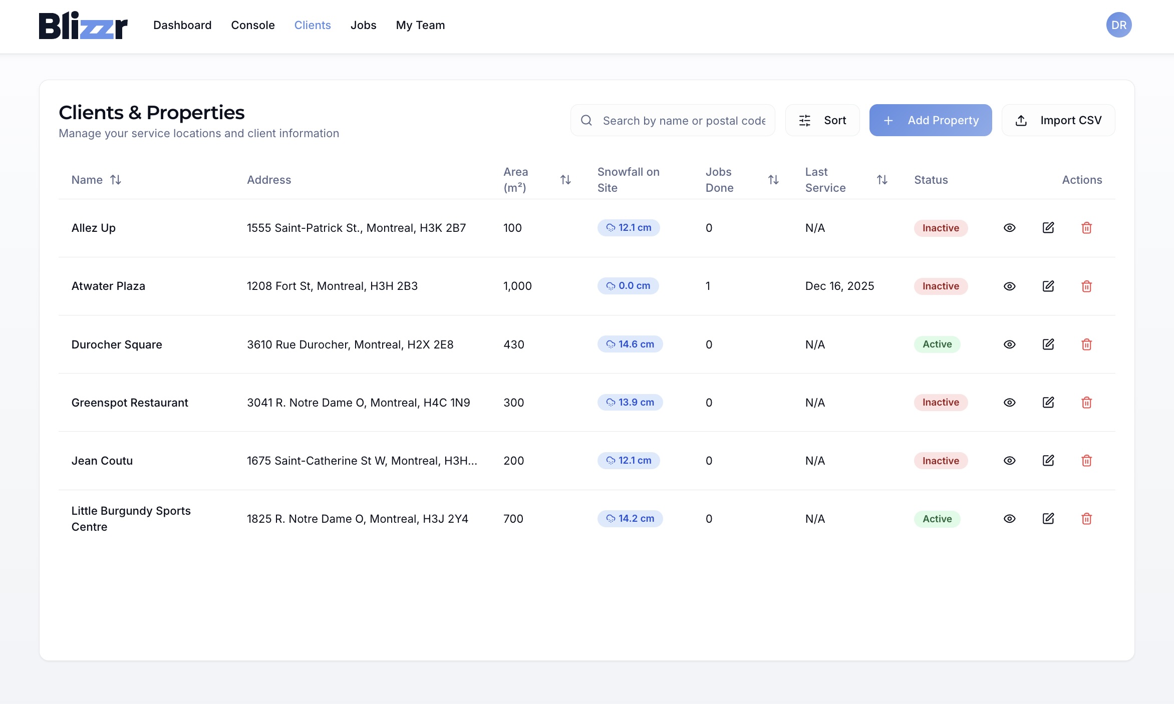The height and width of the screenshot is (704, 1174).
Task: Switch to the Dashboard section
Action: pyautogui.click(x=182, y=25)
